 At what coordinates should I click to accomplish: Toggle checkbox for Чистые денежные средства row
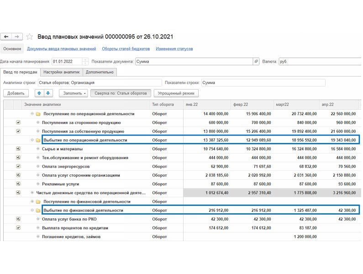[x=18, y=193]
